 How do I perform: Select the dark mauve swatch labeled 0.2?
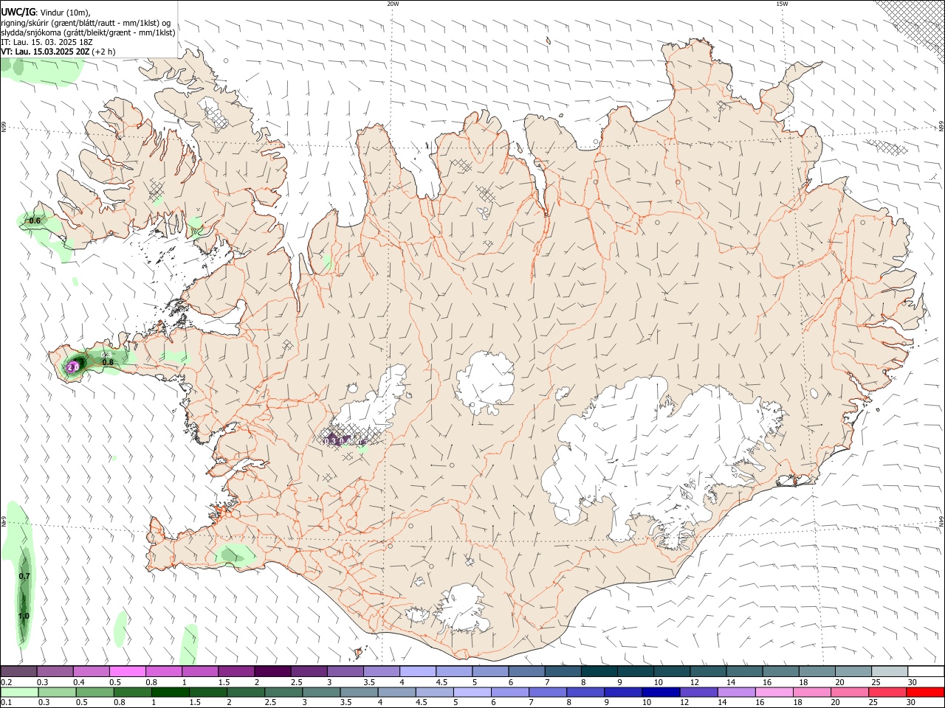[x=19, y=671]
